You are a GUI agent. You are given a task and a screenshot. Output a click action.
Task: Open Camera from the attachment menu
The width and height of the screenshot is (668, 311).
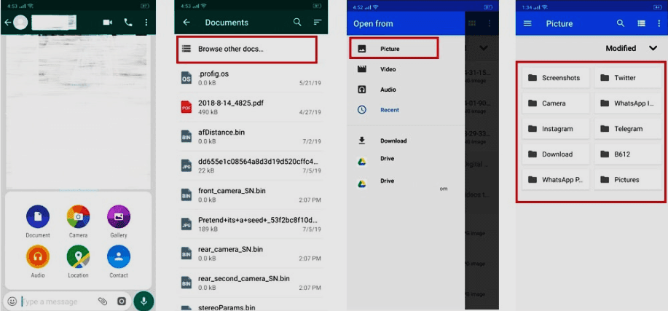[78, 217]
